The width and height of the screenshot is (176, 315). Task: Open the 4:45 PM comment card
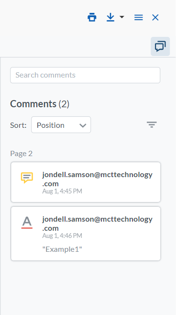click(86, 182)
